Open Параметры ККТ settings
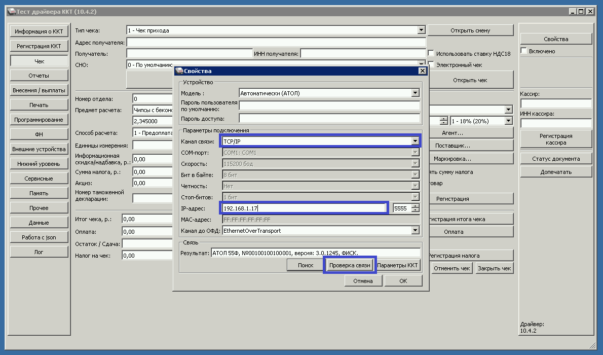Viewport: 603px width, 355px height. [399, 265]
